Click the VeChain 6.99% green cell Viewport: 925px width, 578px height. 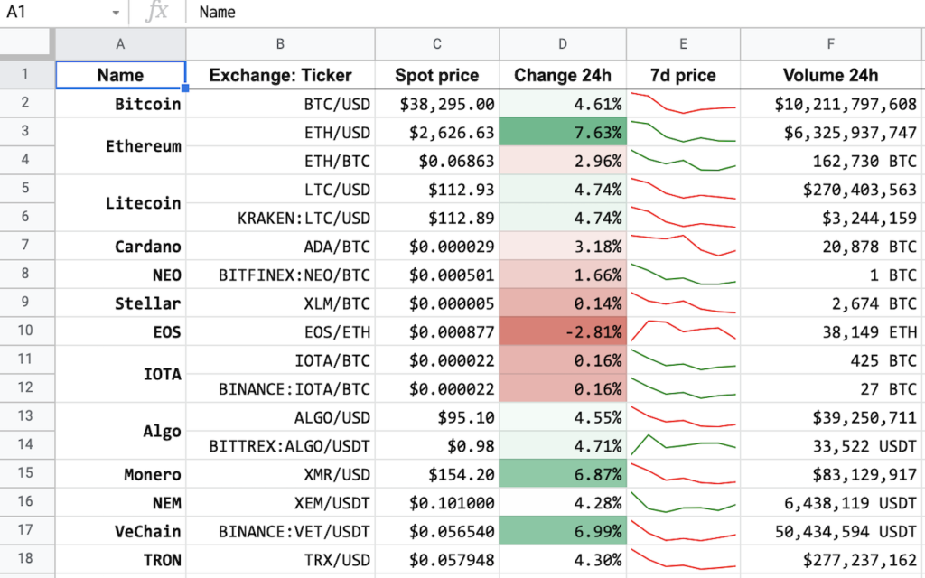tap(563, 531)
